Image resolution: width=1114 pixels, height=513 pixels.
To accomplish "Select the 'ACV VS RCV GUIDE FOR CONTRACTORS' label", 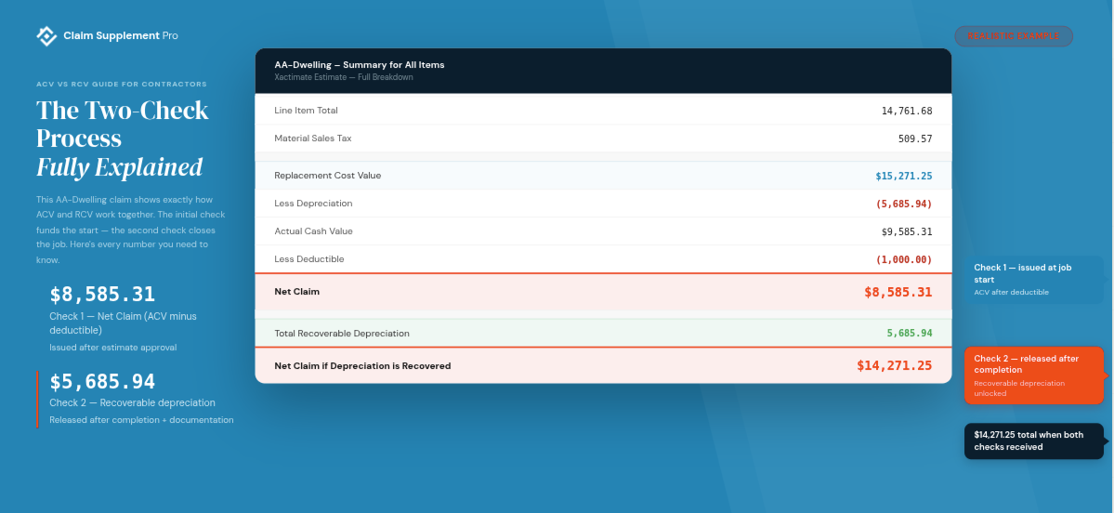I will (x=122, y=84).
